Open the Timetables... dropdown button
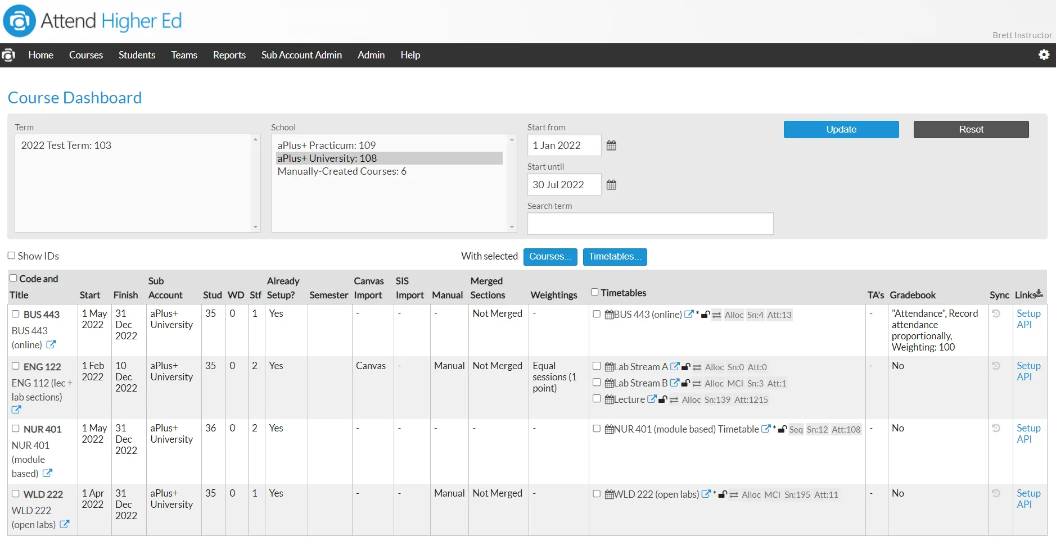 pyautogui.click(x=615, y=257)
